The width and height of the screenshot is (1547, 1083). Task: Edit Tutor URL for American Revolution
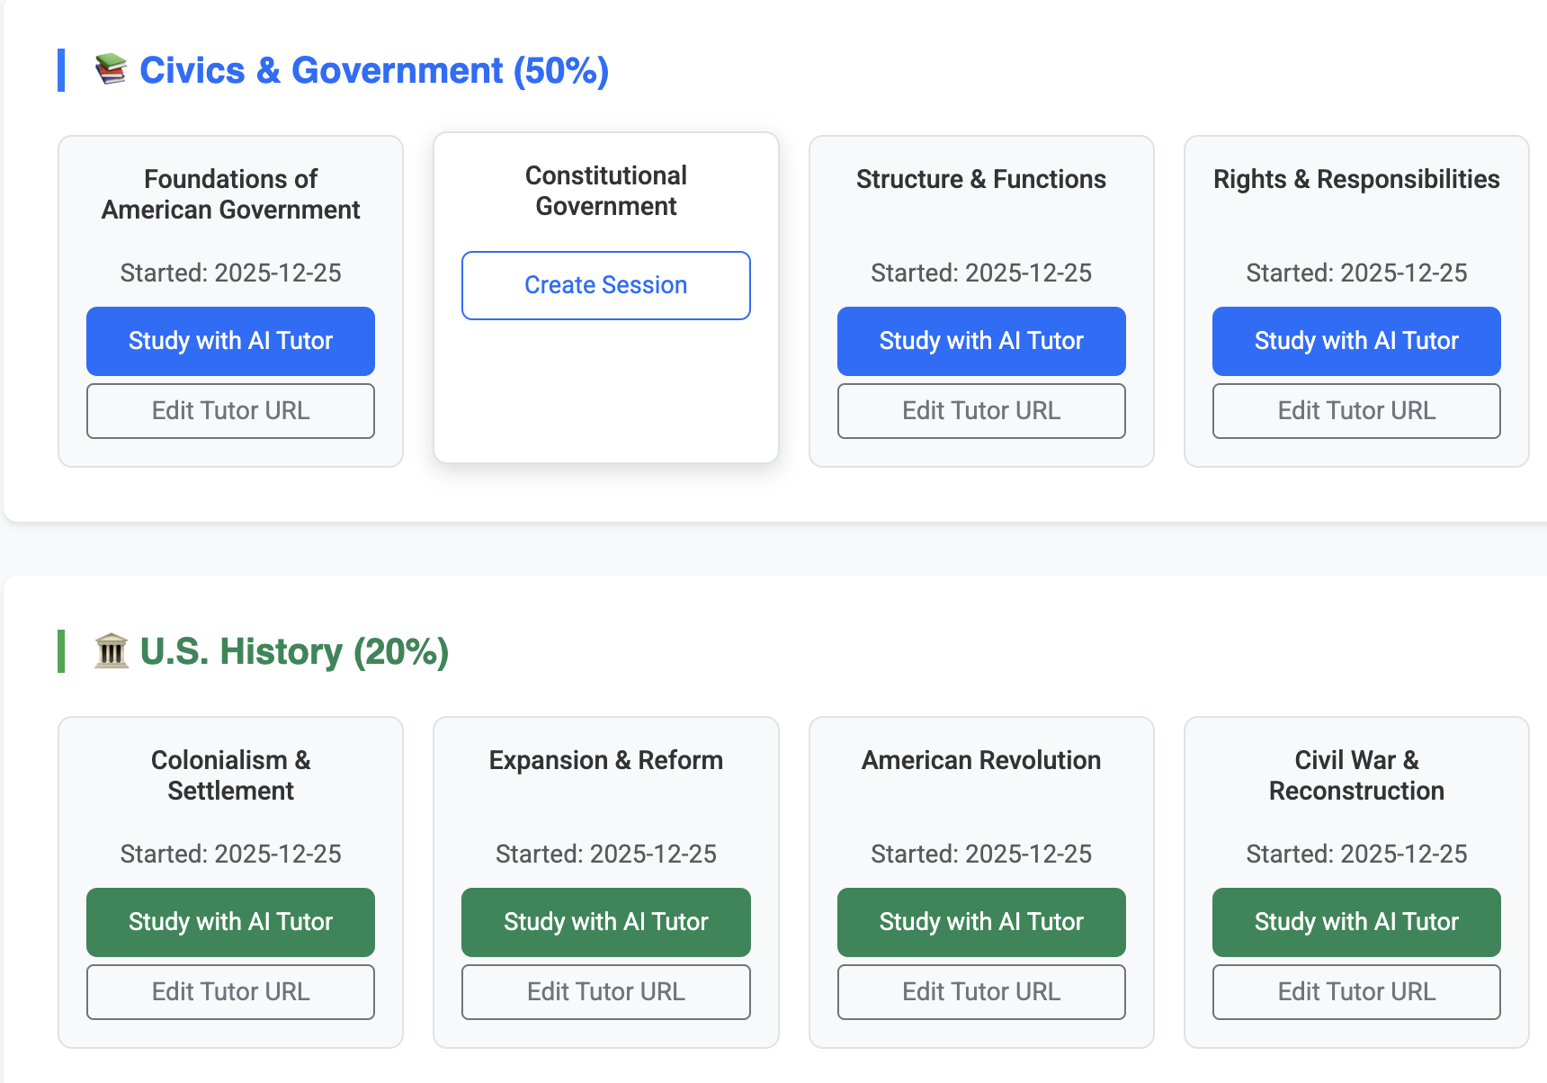pyautogui.click(x=980, y=992)
